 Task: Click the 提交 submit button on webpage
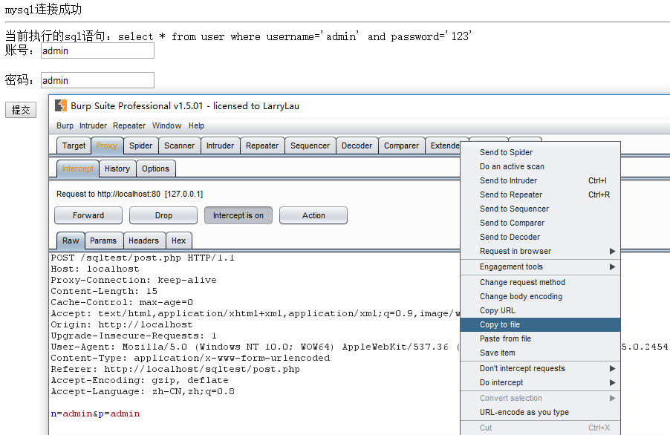point(21,110)
